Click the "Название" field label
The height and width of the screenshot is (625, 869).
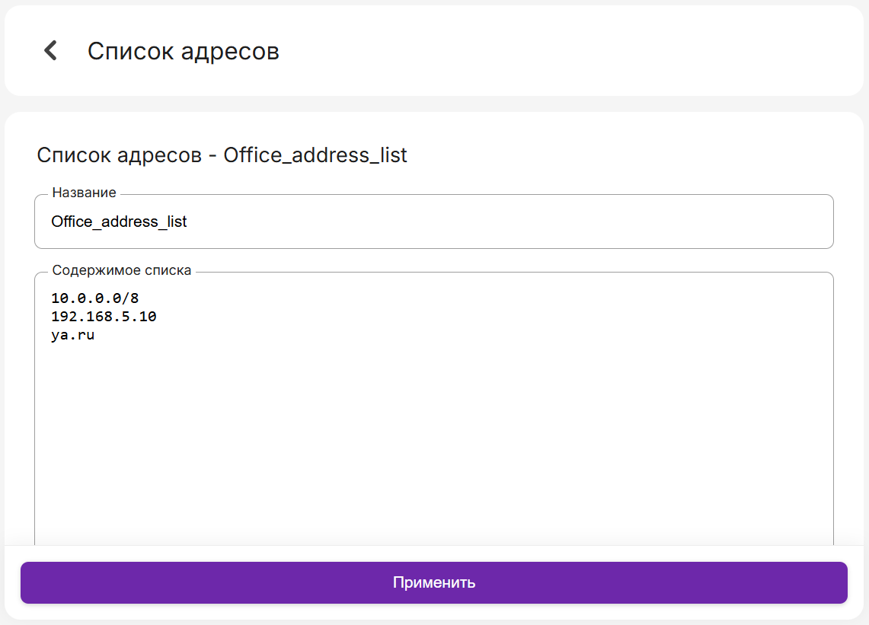tap(84, 193)
